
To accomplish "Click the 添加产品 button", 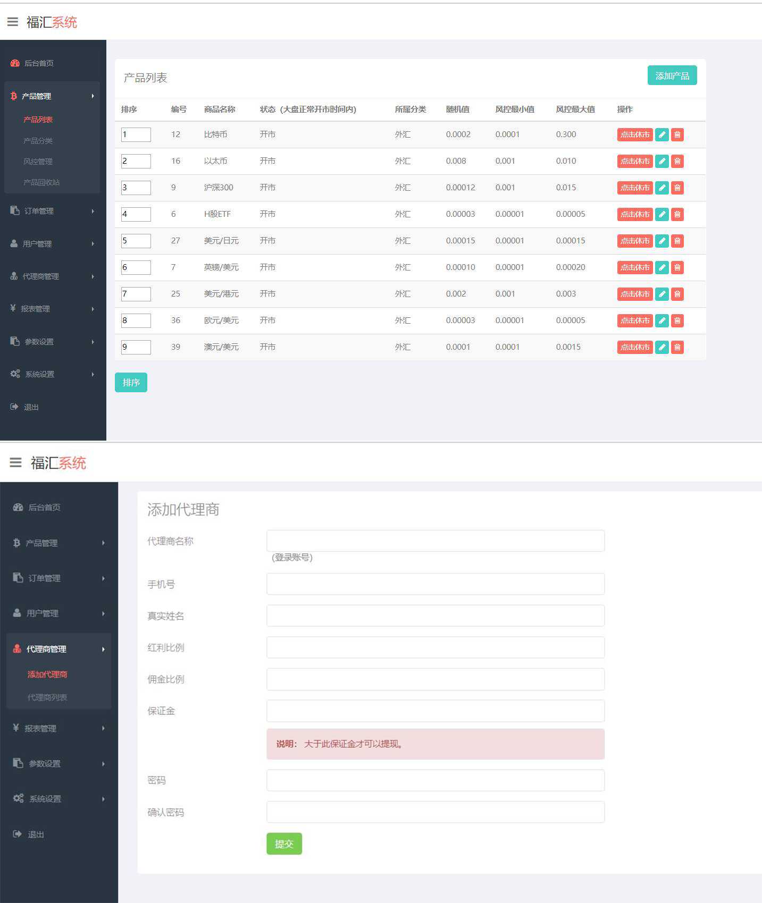I will click(x=672, y=75).
